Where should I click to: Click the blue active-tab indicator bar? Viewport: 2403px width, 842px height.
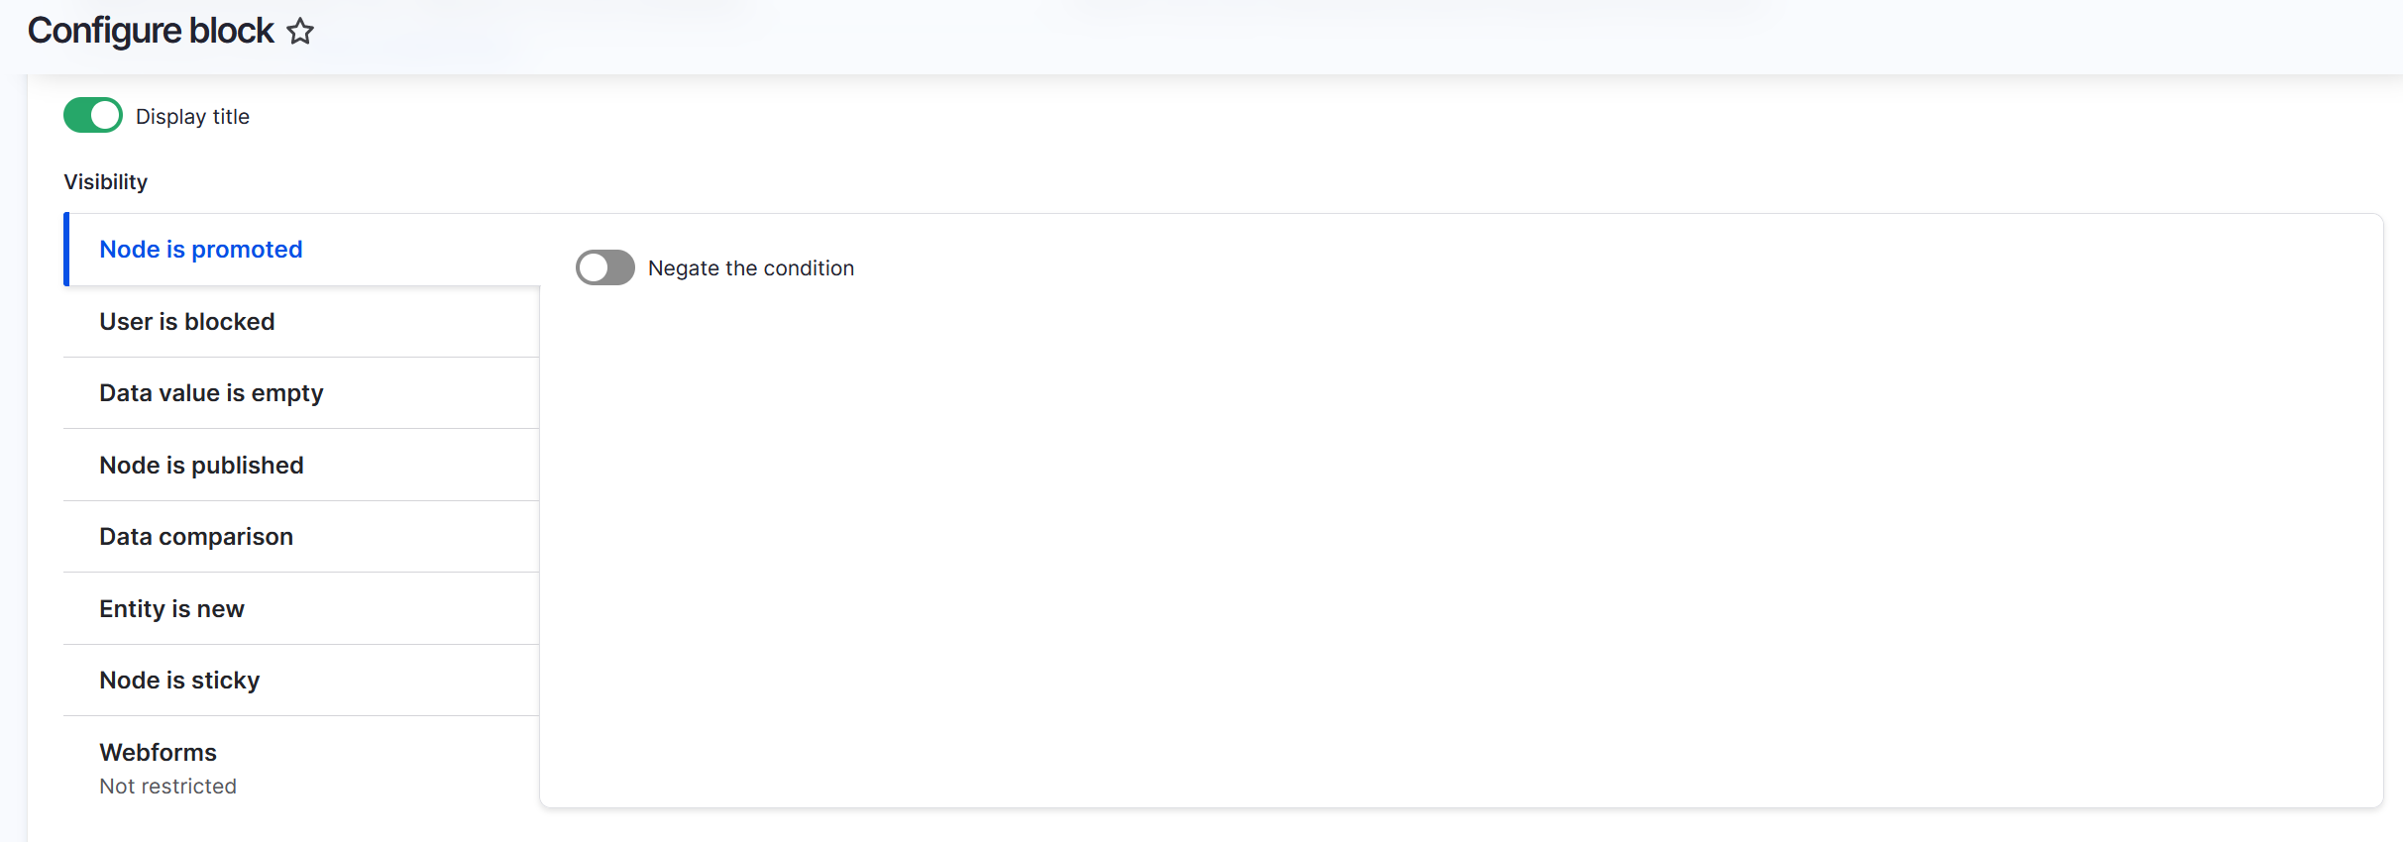[66, 250]
